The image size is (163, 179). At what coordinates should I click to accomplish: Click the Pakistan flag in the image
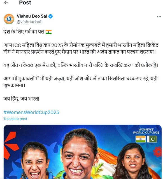pyautogui.click(x=152, y=139)
